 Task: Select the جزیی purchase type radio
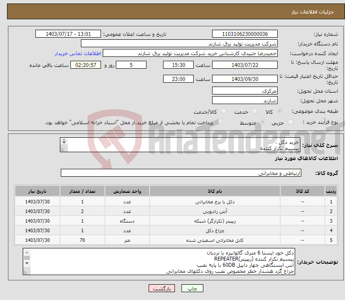pyautogui.click(x=290, y=122)
